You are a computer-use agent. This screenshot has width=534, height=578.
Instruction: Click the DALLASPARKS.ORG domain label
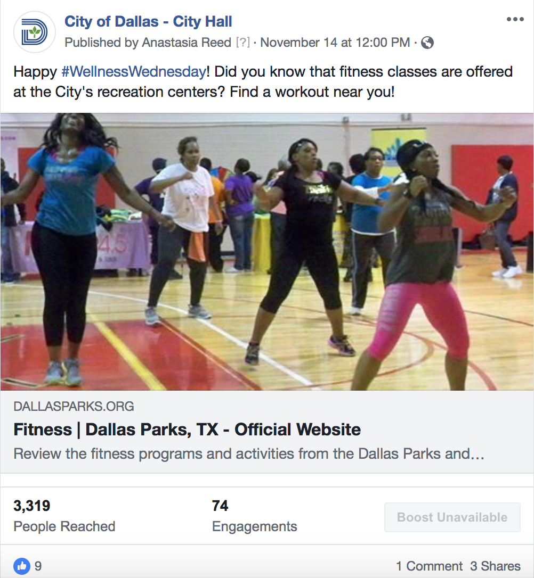(74, 406)
